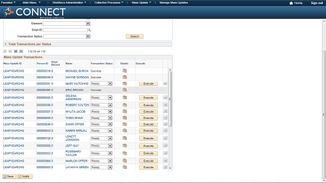
Task: Open Workforce Administration breadcrumb menu
Action: click(x=69, y=3)
